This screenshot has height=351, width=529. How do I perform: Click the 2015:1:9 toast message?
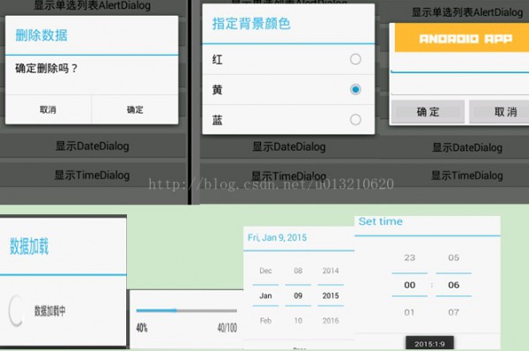point(429,343)
